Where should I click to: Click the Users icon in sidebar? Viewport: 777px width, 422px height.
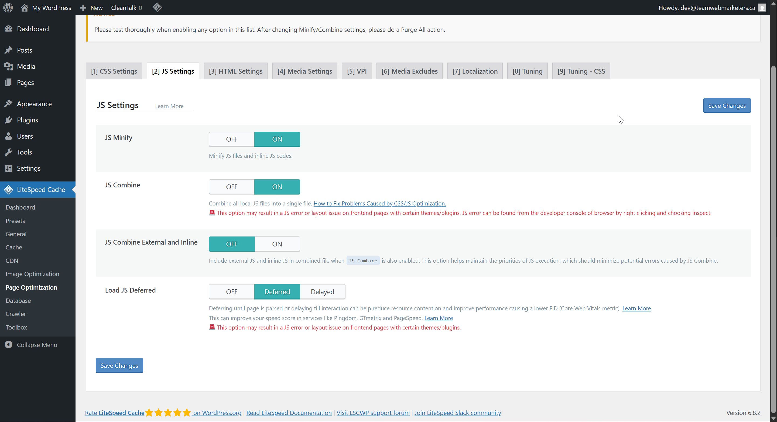(x=8, y=136)
